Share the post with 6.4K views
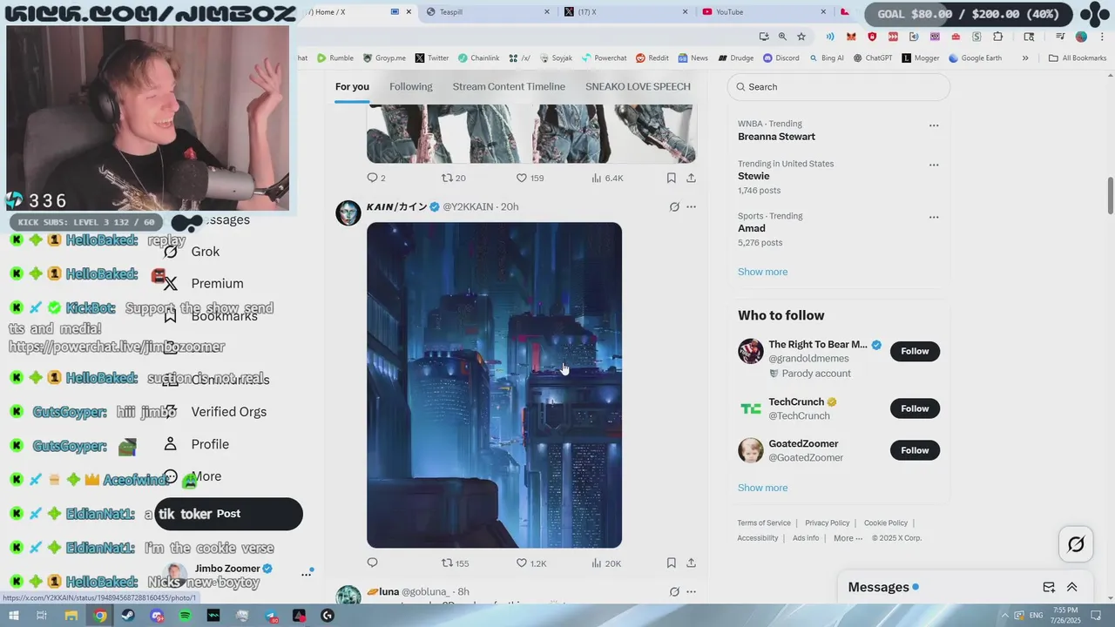This screenshot has height=627, width=1115. point(691,178)
